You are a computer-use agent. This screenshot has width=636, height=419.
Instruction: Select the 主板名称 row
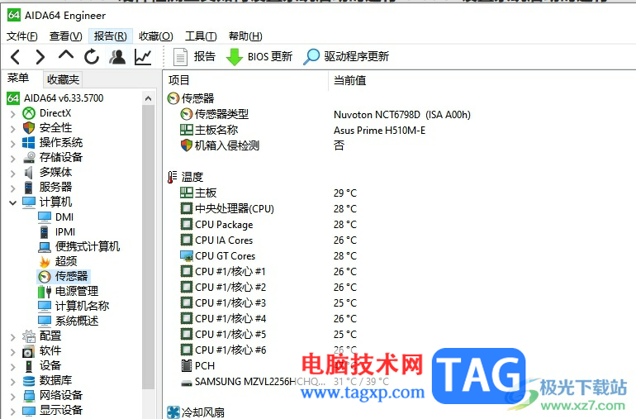303,131
